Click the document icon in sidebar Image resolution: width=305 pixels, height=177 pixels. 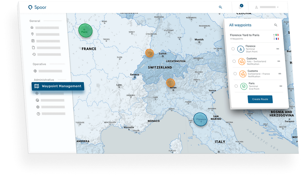tap(34, 47)
